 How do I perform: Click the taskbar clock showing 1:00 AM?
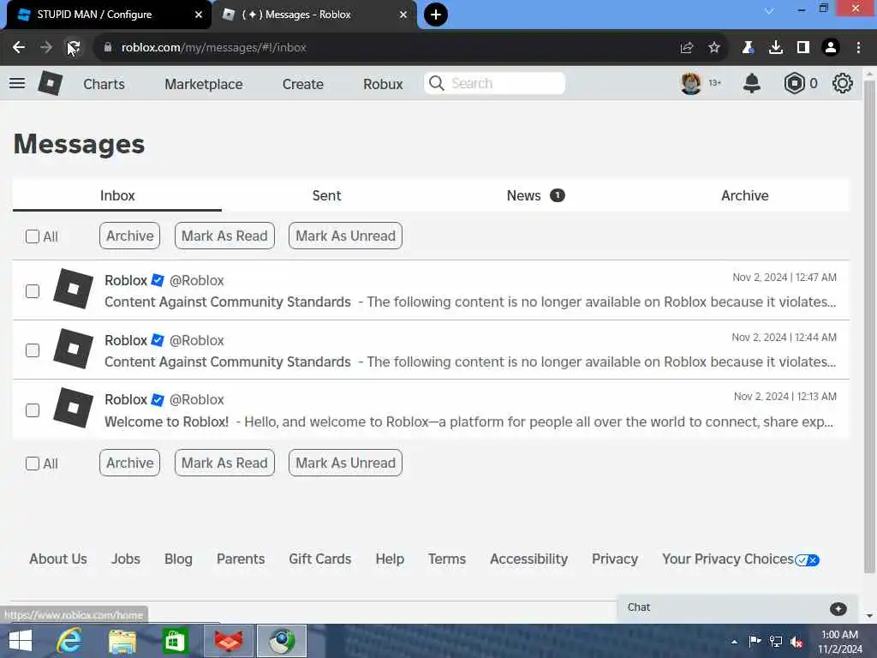[839, 642]
